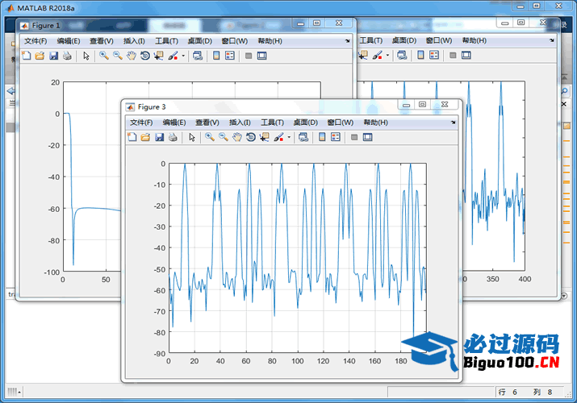Click Zoom In tool in Figure 3
The image size is (577, 403).
(210, 137)
